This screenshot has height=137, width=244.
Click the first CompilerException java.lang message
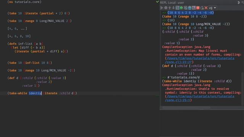pos(186,47)
